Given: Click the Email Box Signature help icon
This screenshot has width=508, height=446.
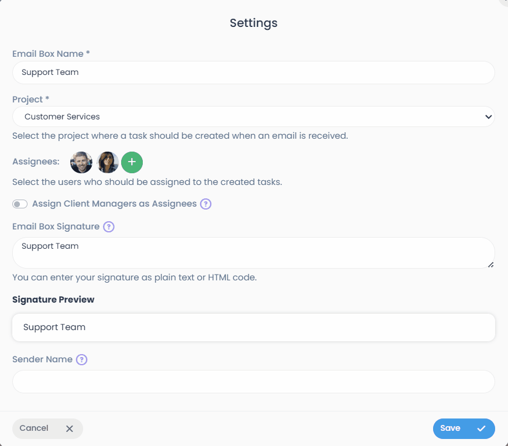Looking at the screenshot, I should pos(108,227).
